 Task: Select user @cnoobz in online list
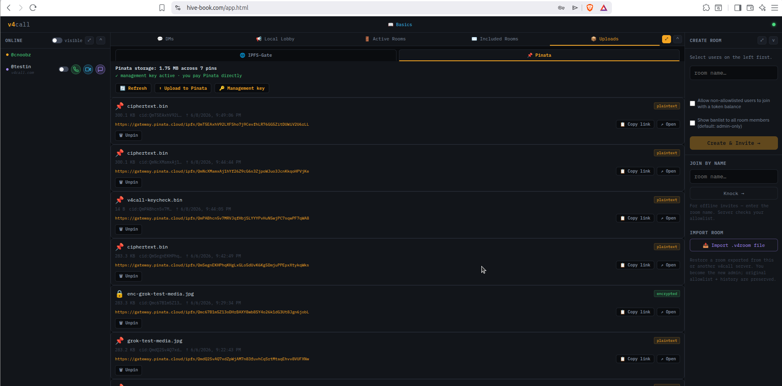click(21, 55)
